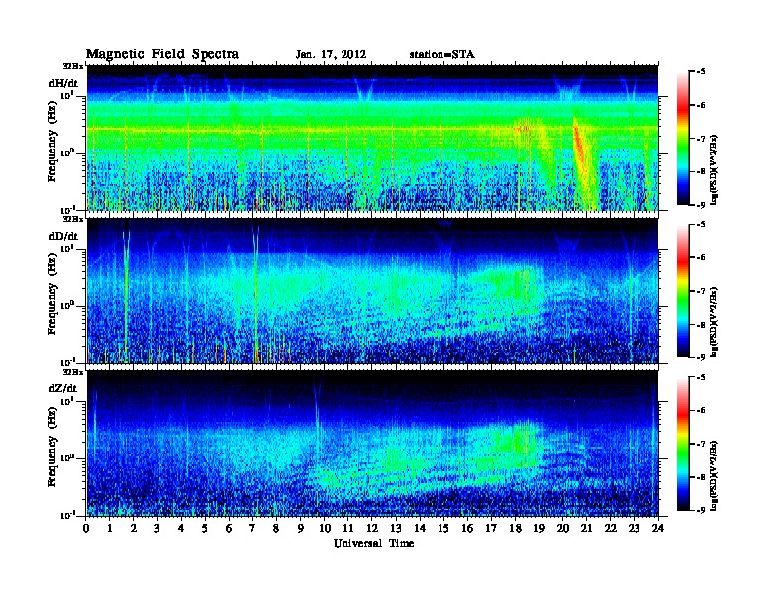The height and width of the screenshot is (606, 784).
Task: Click hour tick label "2" on time axis
Action: (134, 528)
